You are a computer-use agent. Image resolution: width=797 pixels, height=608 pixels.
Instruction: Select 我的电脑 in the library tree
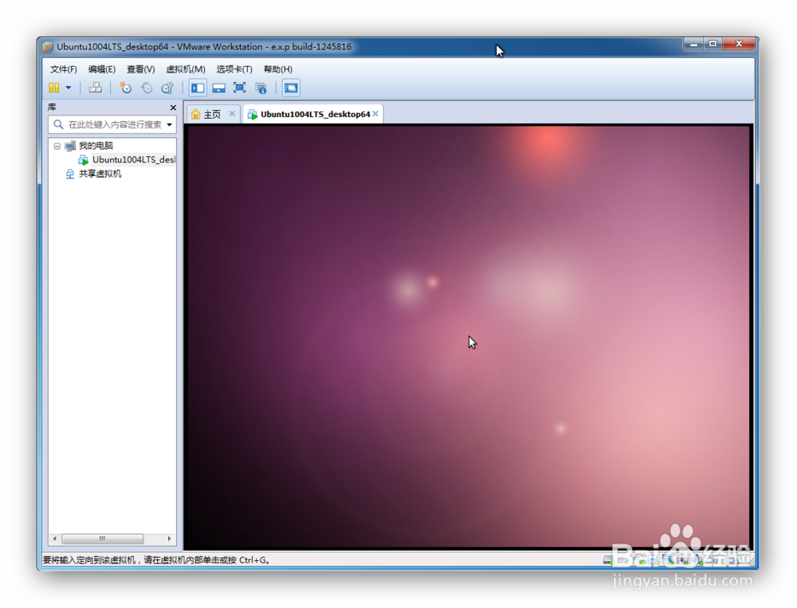(x=96, y=146)
